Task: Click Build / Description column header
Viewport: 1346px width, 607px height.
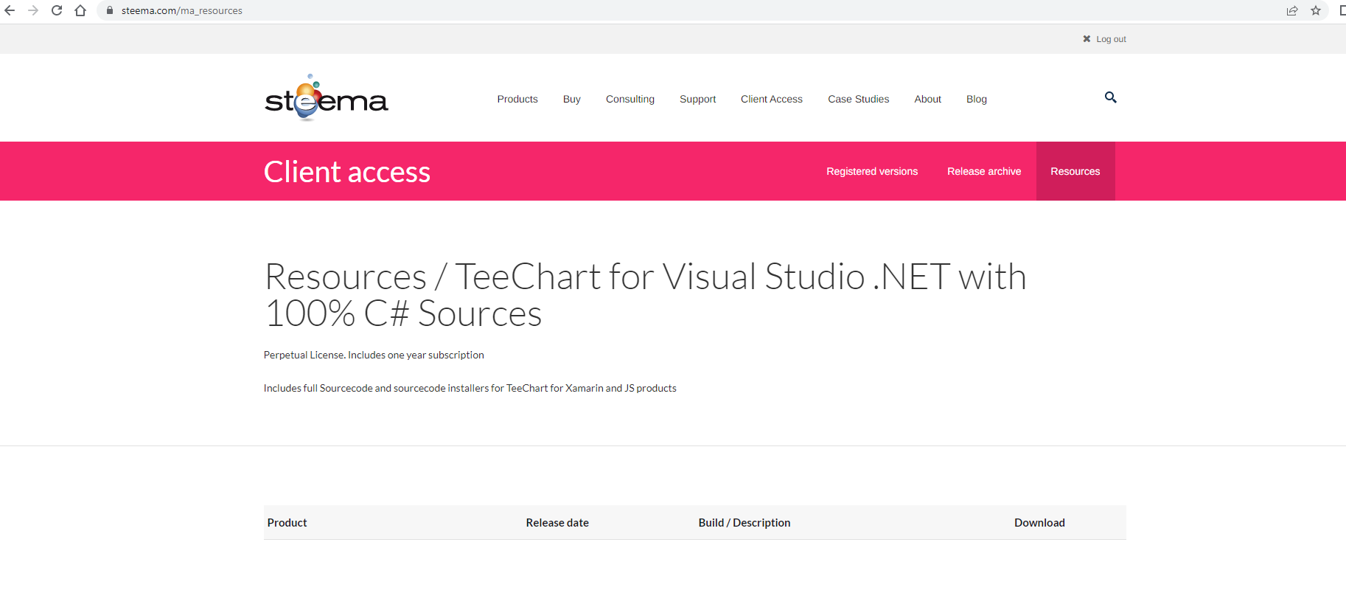Action: click(745, 522)
